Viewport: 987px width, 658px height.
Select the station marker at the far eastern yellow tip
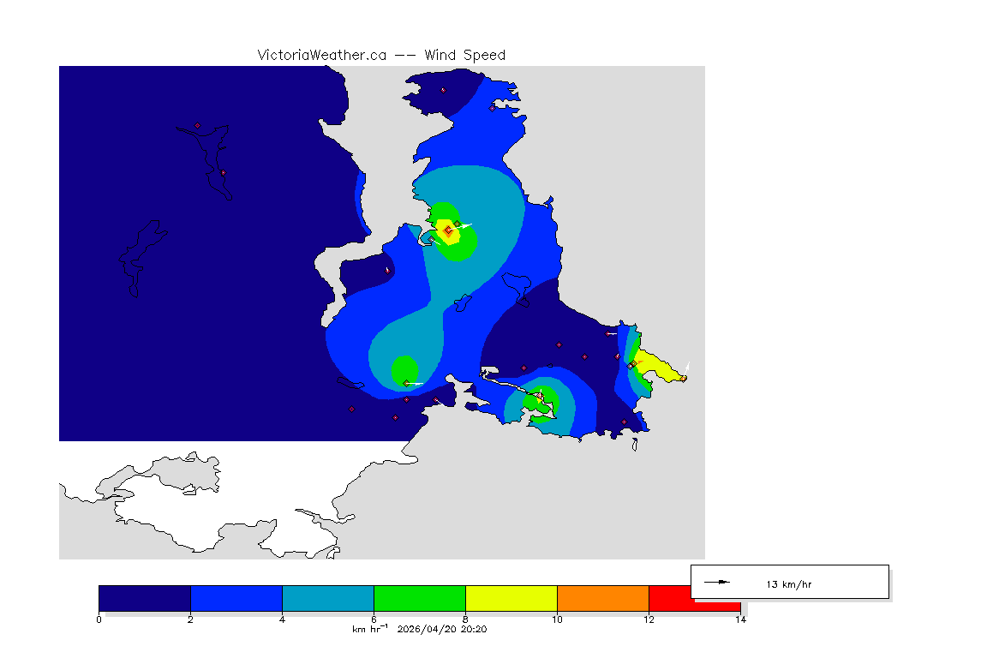click(684, 378)
